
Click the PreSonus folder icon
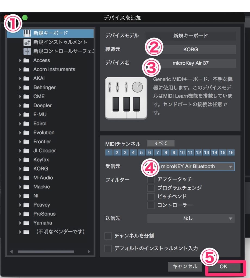(x=26, y=214)
